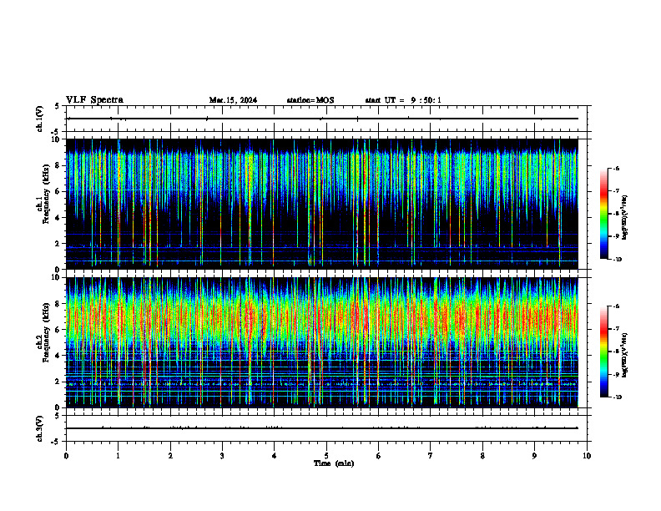Click the "5" tick on ch.1(V) axis
This screenshot has height=511, width=661.
coord(58,107)
